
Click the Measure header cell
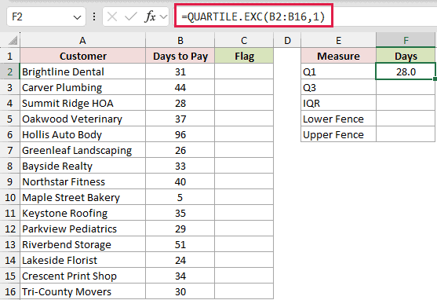coord(338,56)
